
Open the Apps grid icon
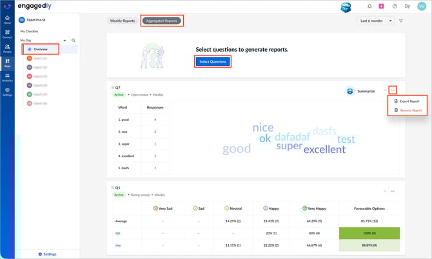pyautogui.click(x=8, y=63)
